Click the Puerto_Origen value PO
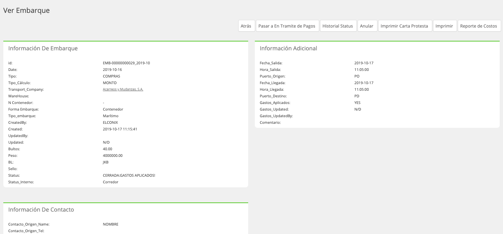The image size is (503, 234). [x=357, y=76]
